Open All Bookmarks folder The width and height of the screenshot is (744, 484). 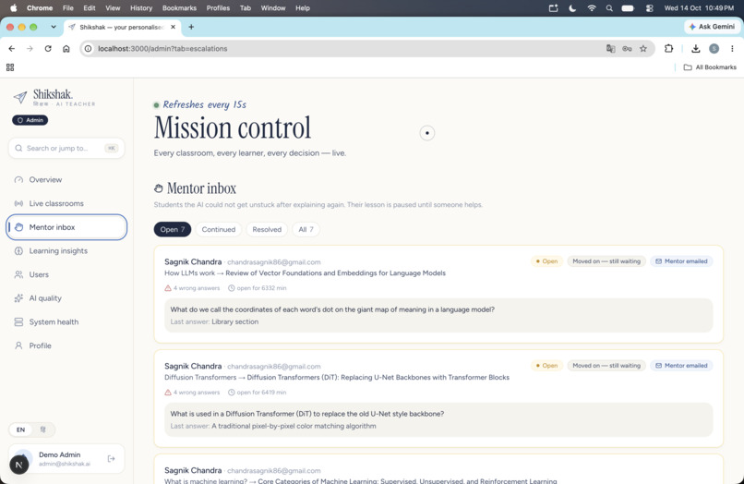tap(710, 67)
